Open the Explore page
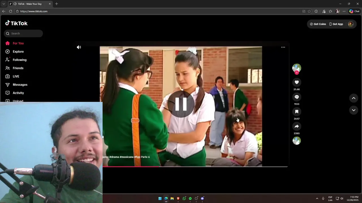Image resolution: width=362 pixels, height=203 pixels. pos(14,52)
